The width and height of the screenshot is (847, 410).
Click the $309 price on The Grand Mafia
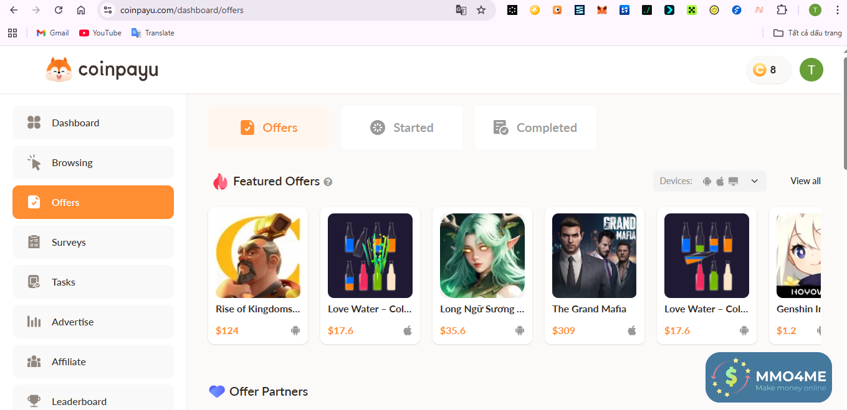[x=563, y=330]
